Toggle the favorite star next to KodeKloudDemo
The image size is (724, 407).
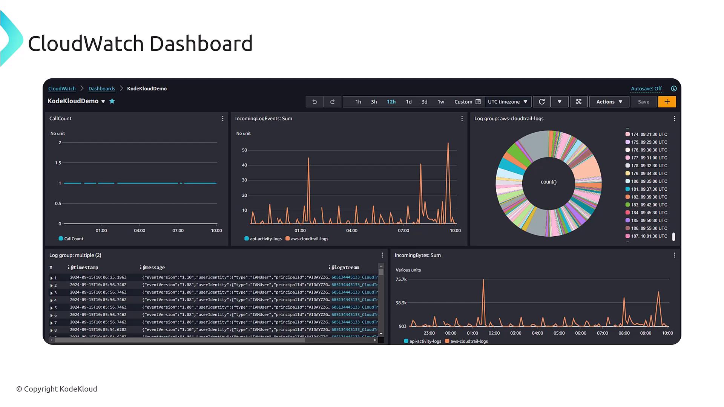pyautogui.click(x=112, y=101)
